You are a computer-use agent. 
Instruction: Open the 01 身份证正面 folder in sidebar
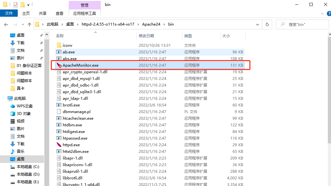click(x=29, y=66)
